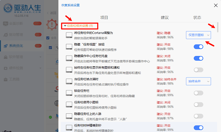Image resolution: width=221 pixels, height=132 pixels.
Task: Toggle the checkbox below 全选
Action: tap(50, 48)
